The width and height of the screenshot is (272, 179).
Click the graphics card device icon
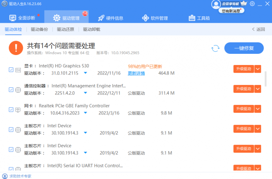(18, 70)
